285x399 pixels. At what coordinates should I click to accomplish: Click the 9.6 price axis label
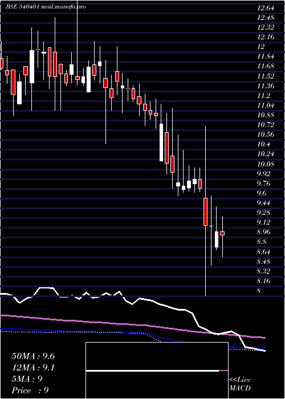[x=262, y=193]
